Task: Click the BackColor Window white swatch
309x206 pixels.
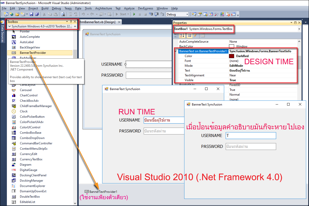Action: click(232, 46)
